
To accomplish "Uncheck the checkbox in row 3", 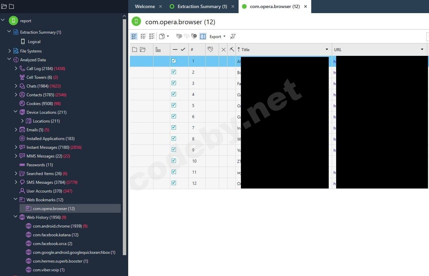I will click(x=174, y=83).
